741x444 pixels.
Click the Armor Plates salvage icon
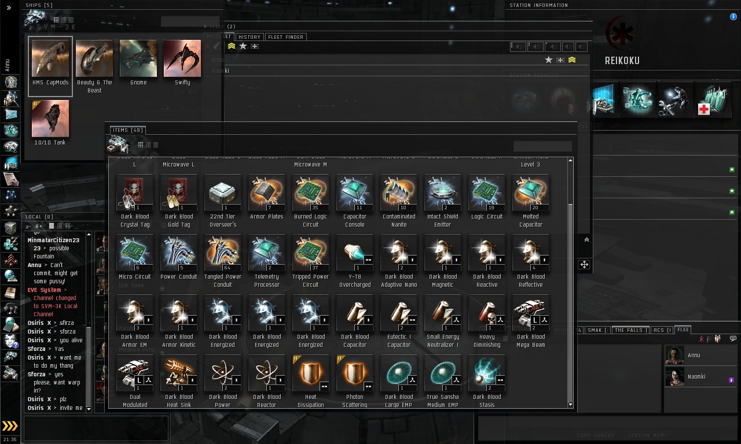pyautogui.click(x=267, y=193)
